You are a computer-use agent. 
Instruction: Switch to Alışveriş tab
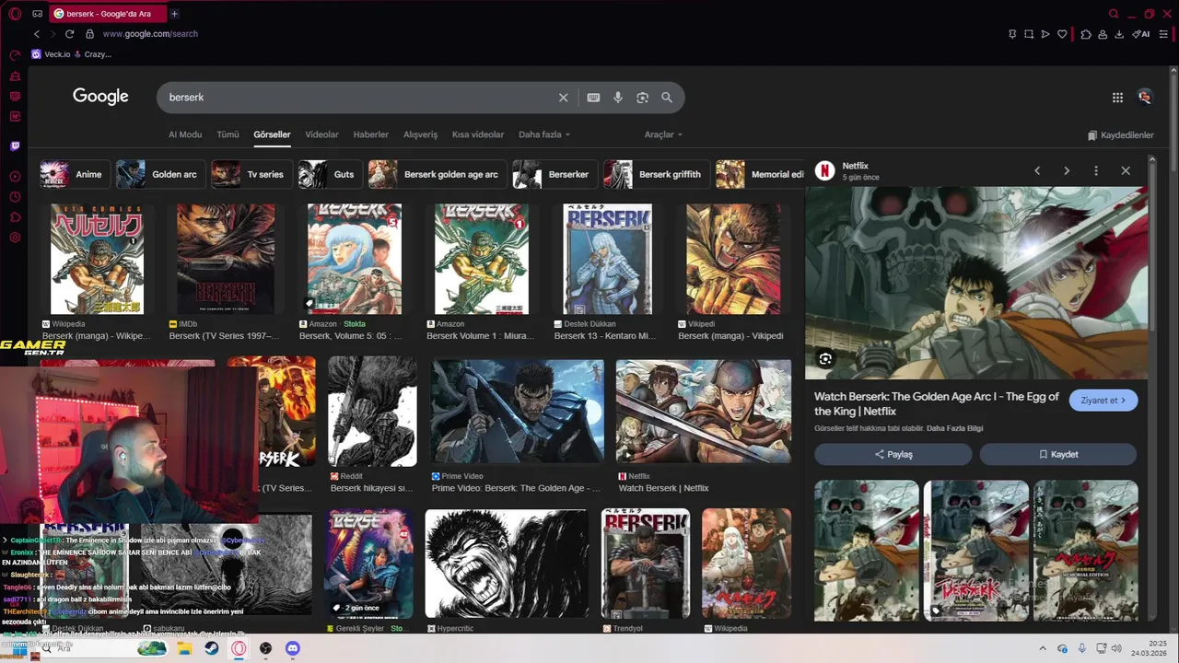[x=420, y=134]
